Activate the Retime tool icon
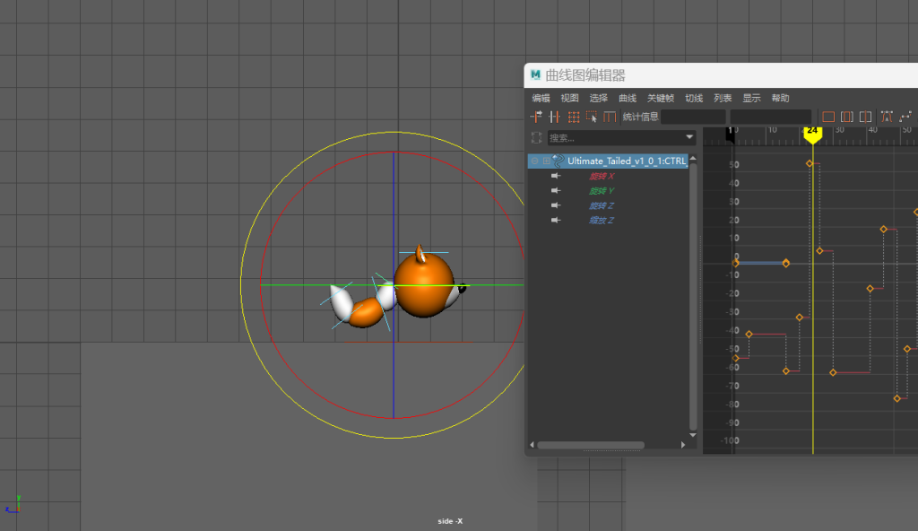The width and height of the screenshot is (918, 531). pyautogui.click(x=610, y=117)
